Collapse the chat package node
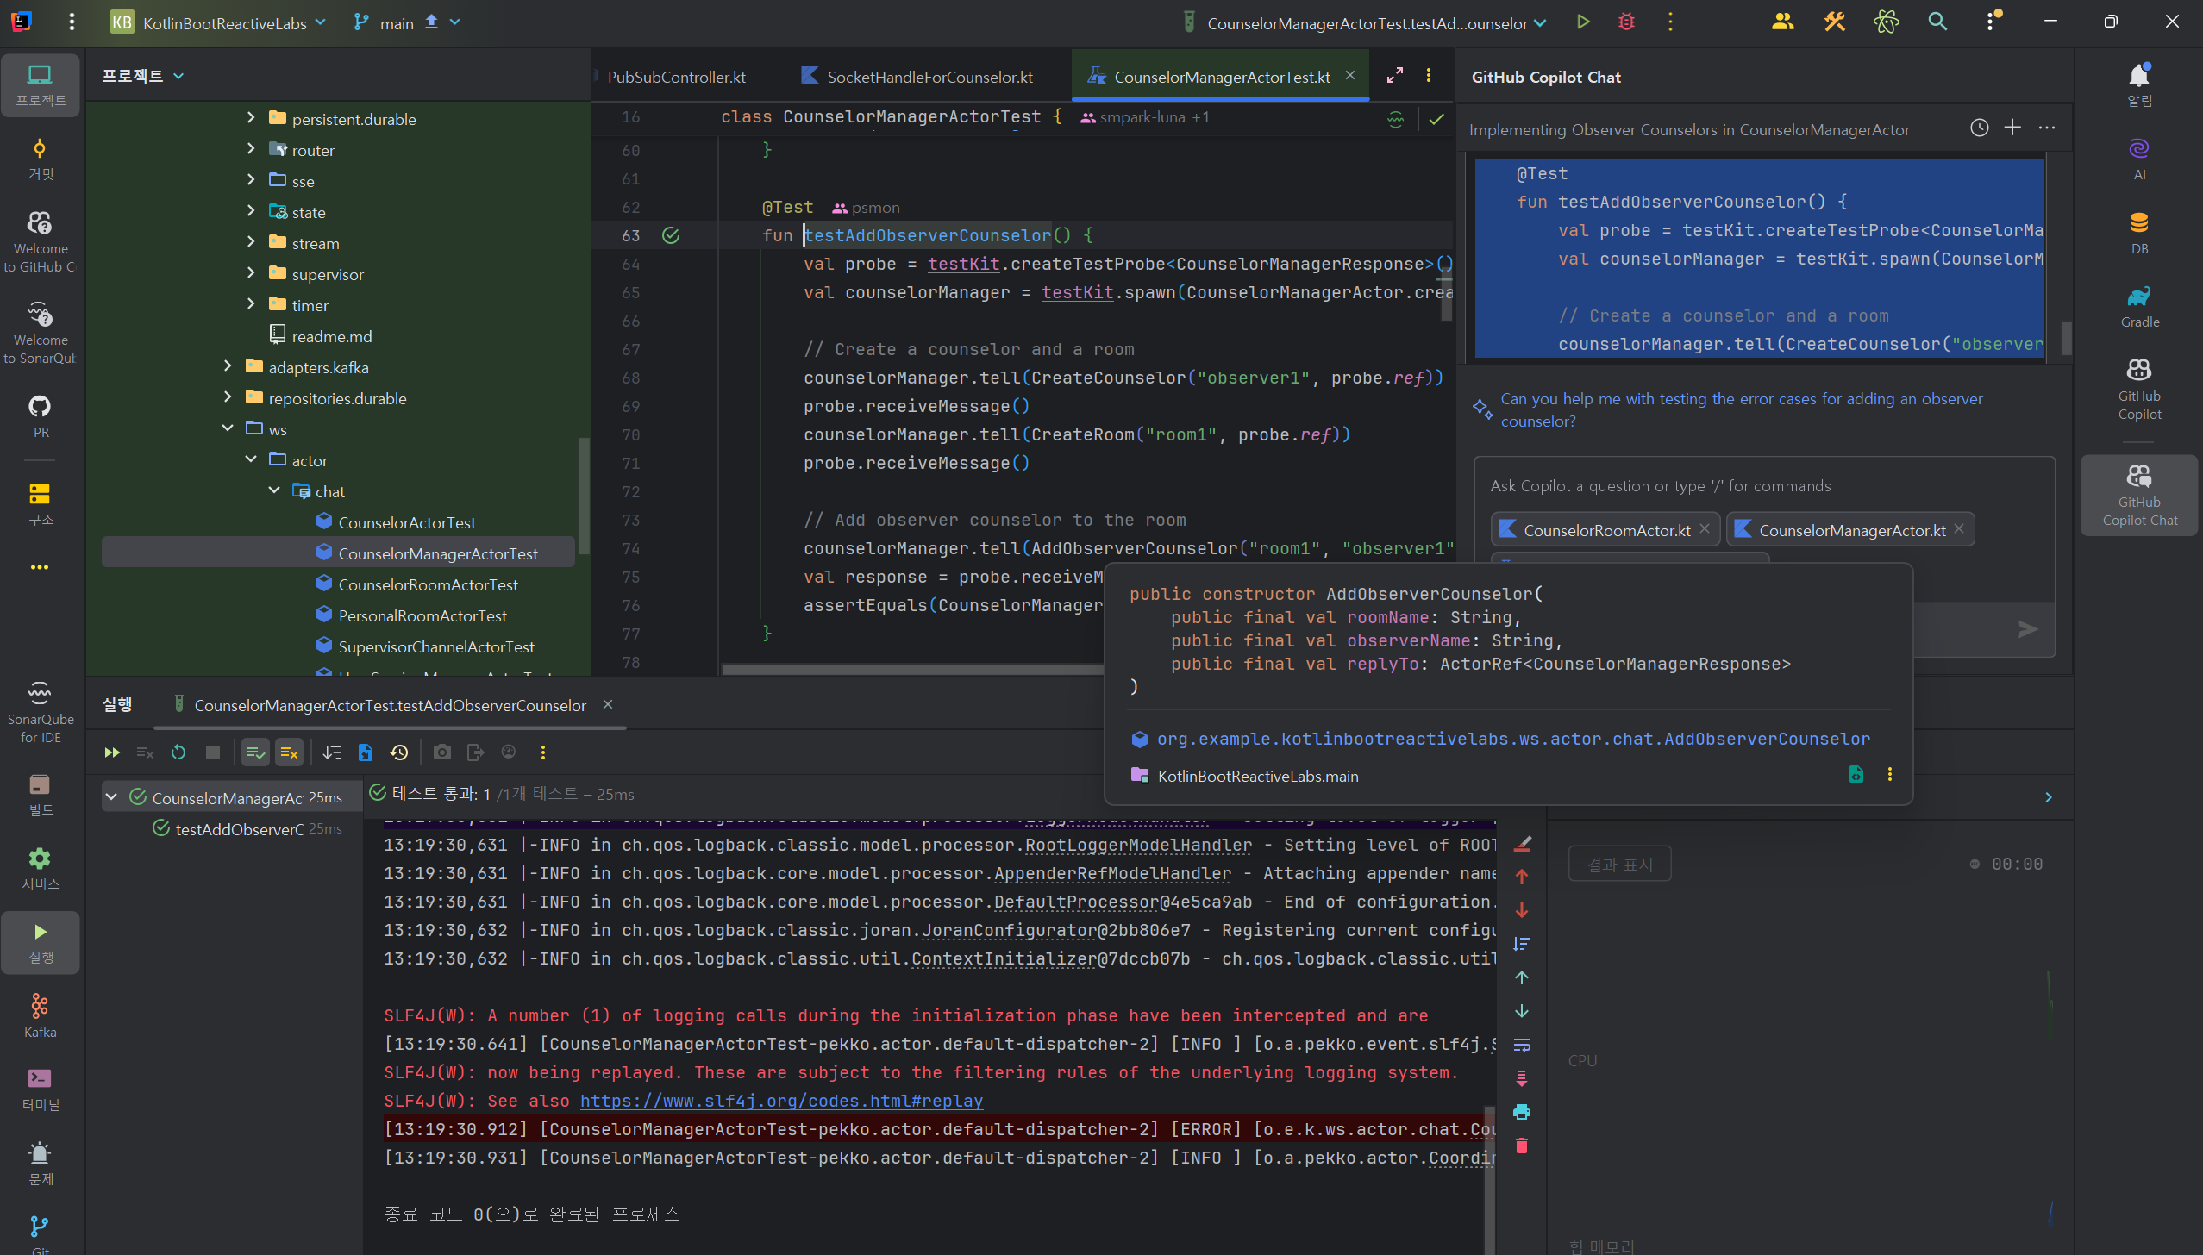The image size is (2203, 1255). point(274,490)
